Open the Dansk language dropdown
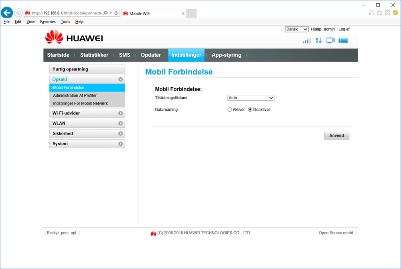 point(297,29)
